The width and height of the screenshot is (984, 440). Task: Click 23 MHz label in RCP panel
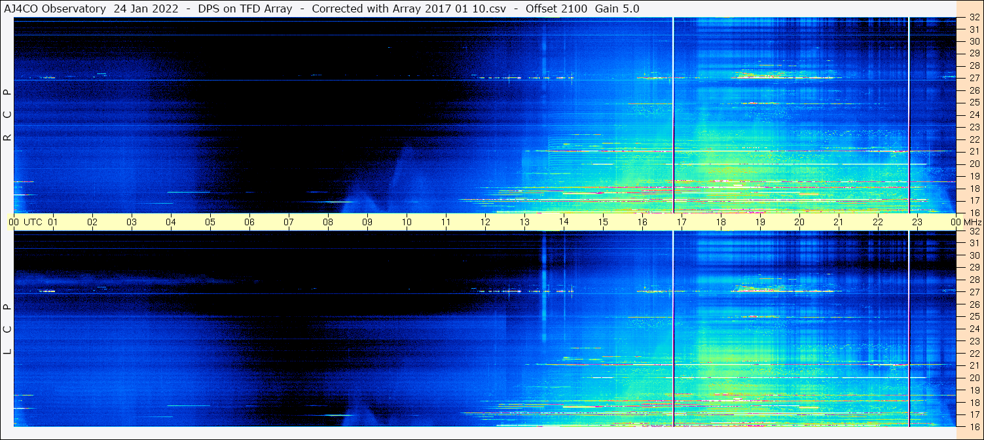coord(974,127)
